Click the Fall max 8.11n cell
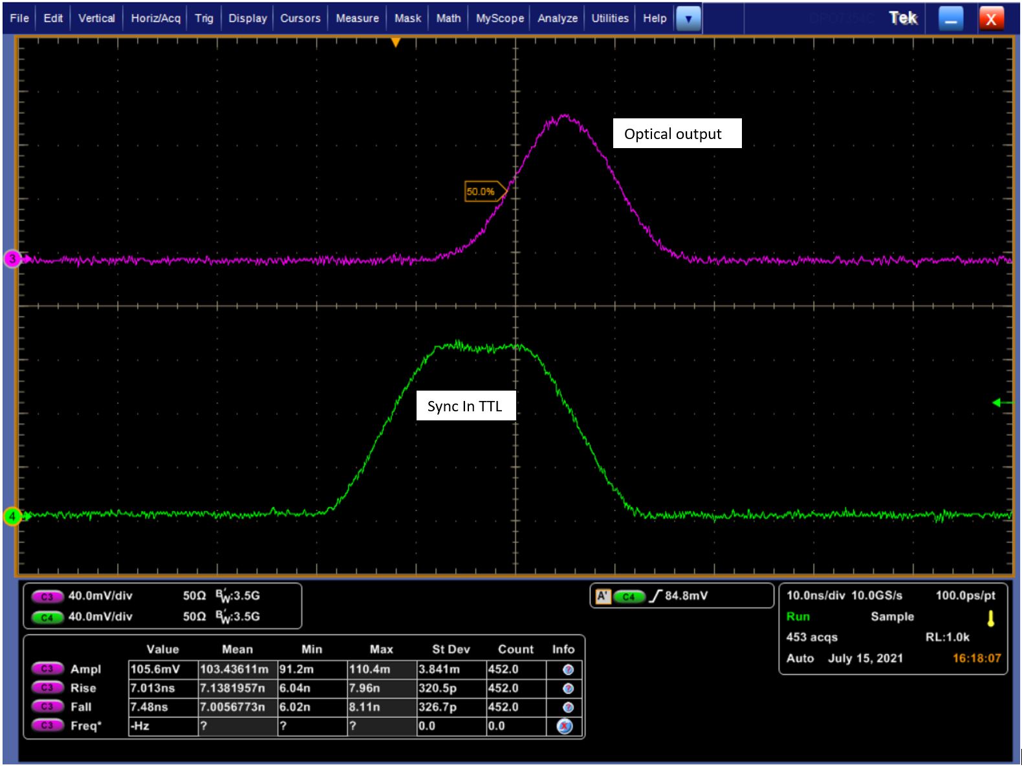The height and width of the screenshot is (767, 1022). (382, 707)
